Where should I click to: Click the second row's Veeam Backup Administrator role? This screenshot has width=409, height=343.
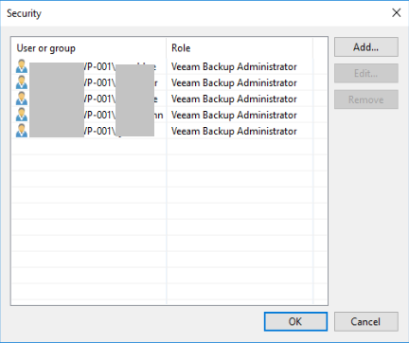click(234, 82)
